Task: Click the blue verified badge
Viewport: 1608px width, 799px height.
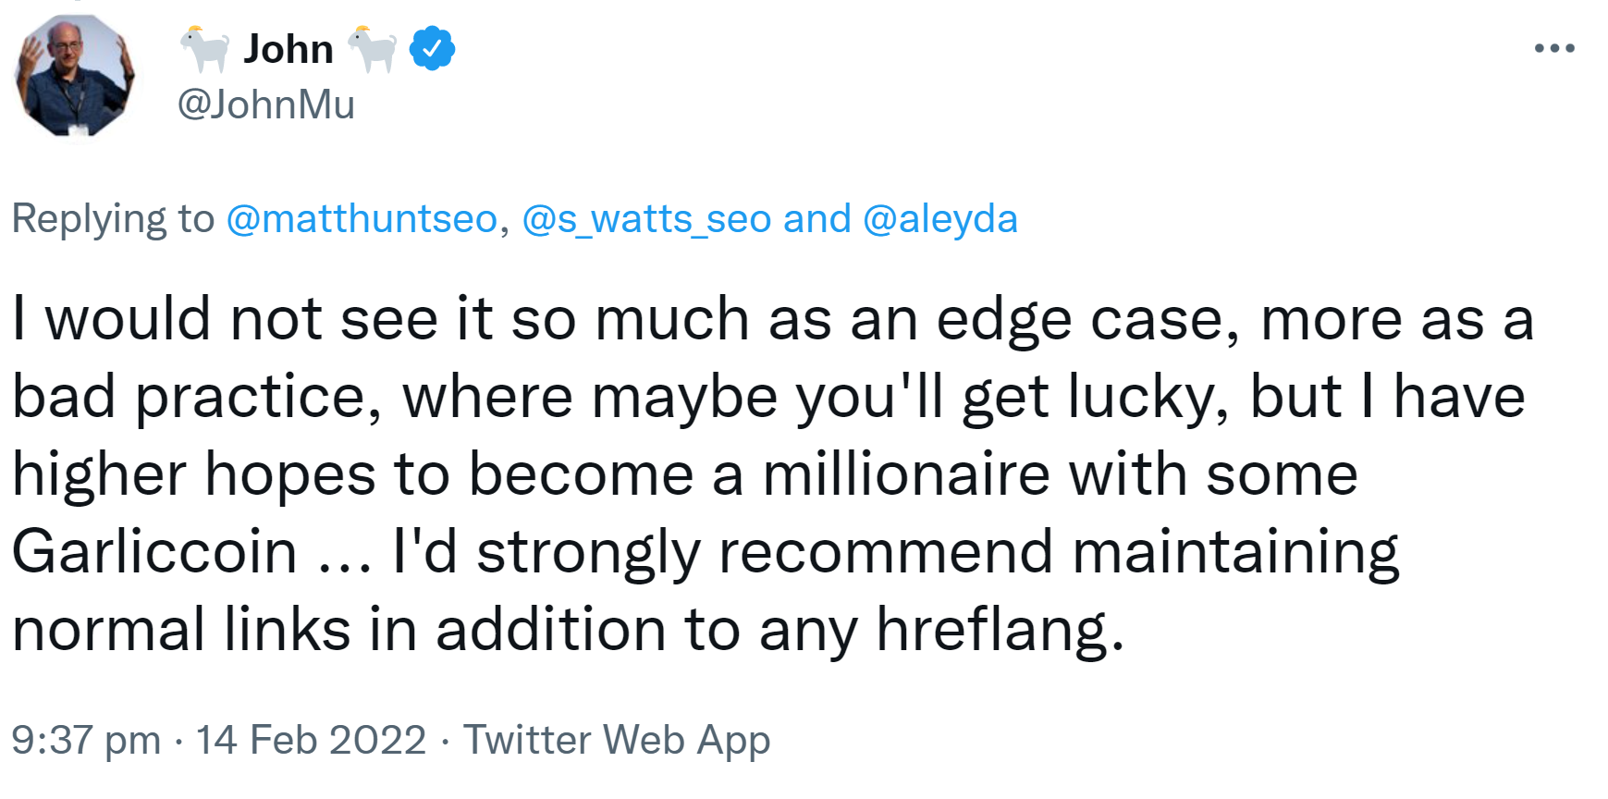Action: point(432,48)
